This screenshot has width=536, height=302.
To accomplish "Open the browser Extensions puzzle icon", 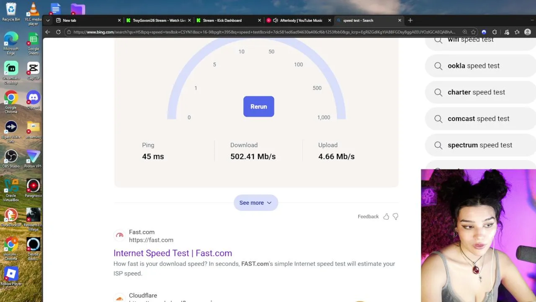I will [495, 32].
